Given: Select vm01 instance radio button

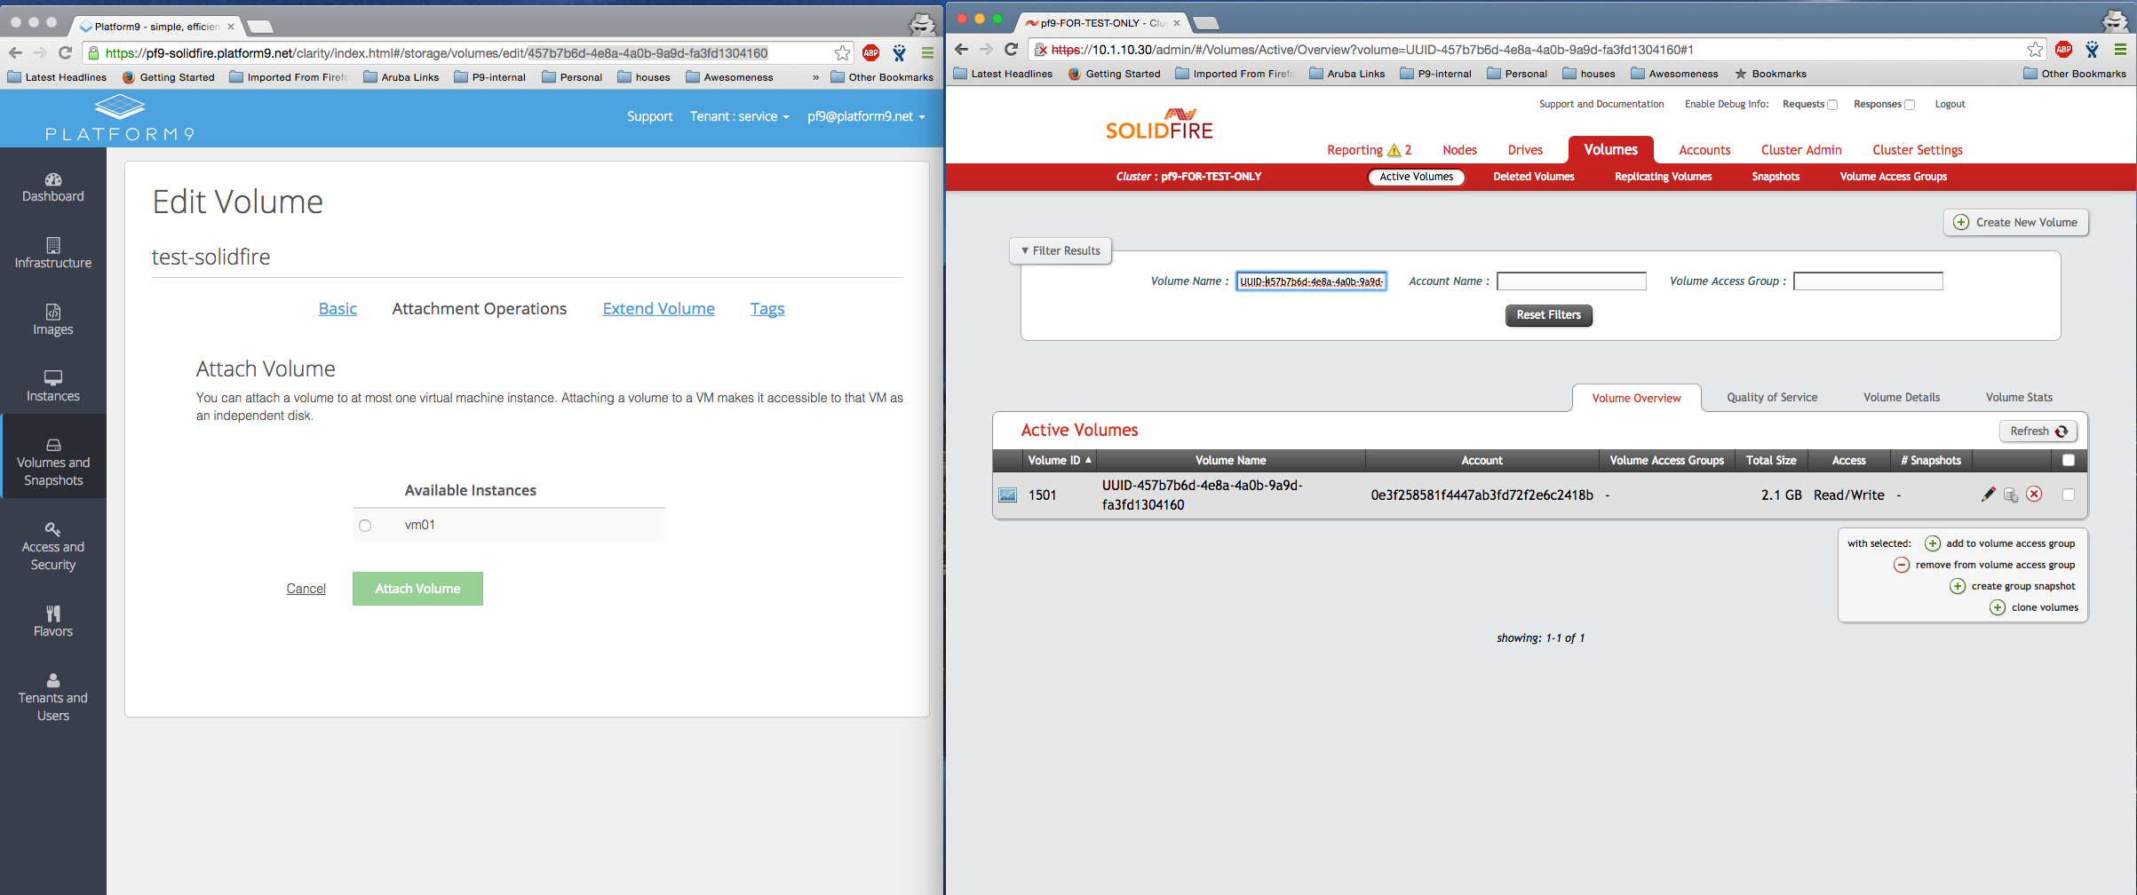Looking at the screenshot, I should tap(365, 526).
